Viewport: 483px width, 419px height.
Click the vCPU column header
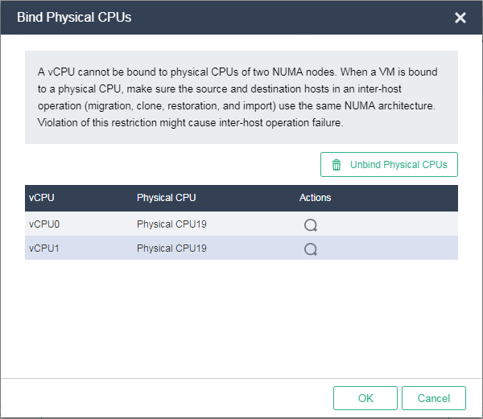42,198
